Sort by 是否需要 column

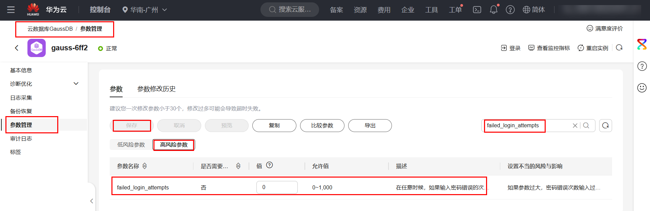coord(238,166)
